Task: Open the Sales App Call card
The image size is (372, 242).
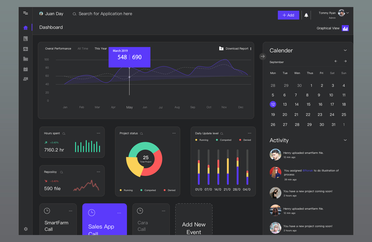Action: [x=105, y=219]
